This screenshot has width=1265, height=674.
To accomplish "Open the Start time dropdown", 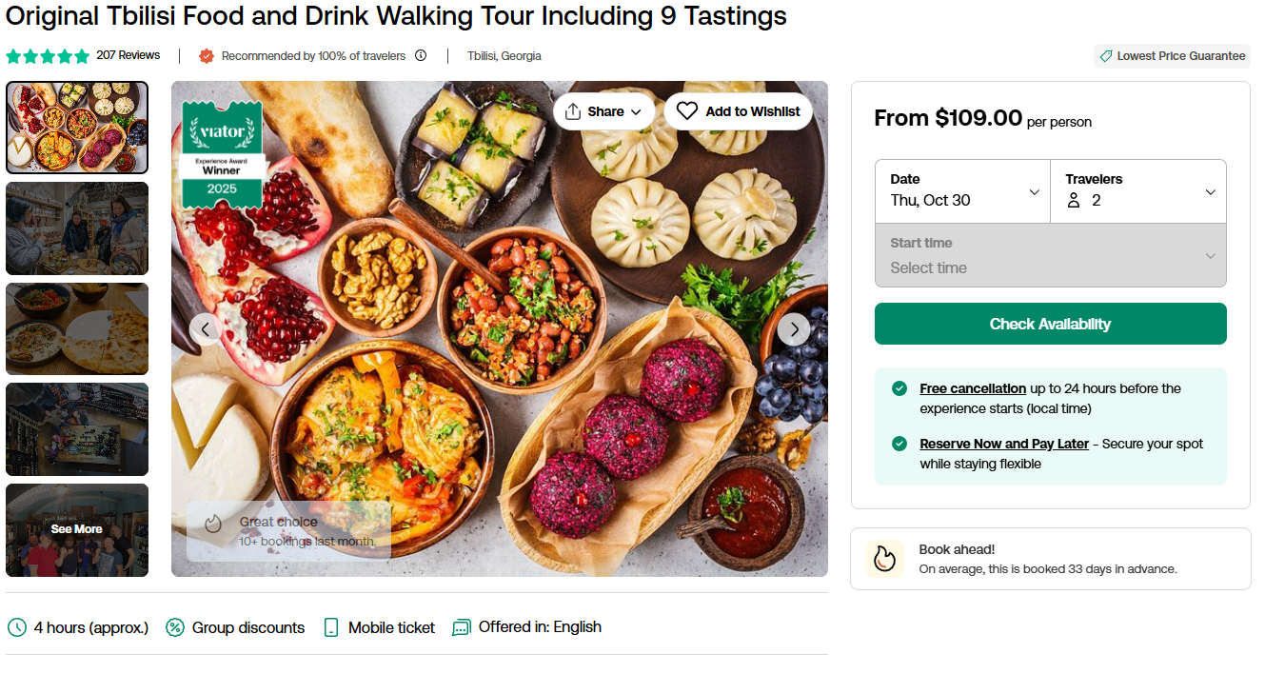I will click(1050, 255).
